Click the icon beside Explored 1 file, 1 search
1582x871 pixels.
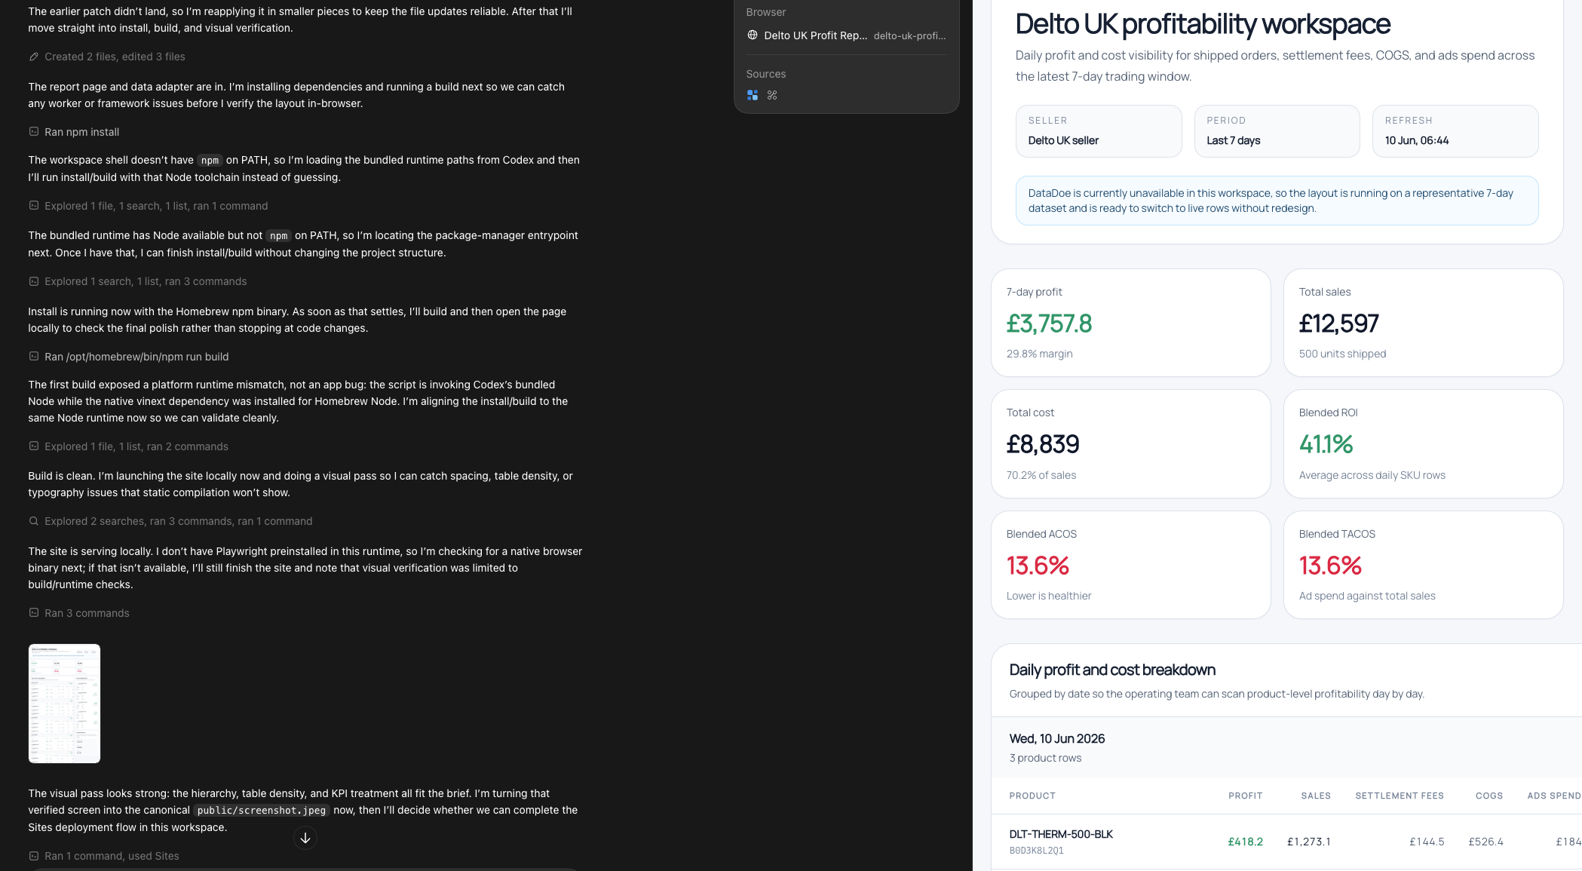[x=34, y=206]
